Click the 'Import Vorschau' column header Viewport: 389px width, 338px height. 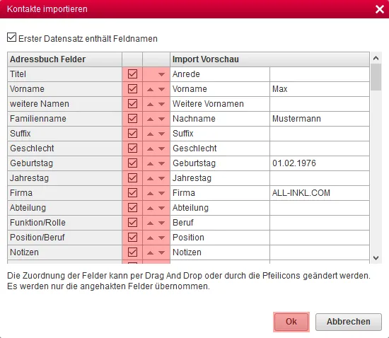click(x=269, y=59)
